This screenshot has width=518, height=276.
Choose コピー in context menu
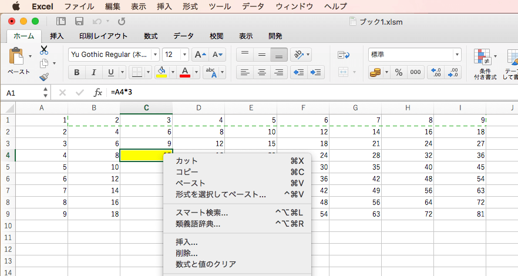(237, 172)
